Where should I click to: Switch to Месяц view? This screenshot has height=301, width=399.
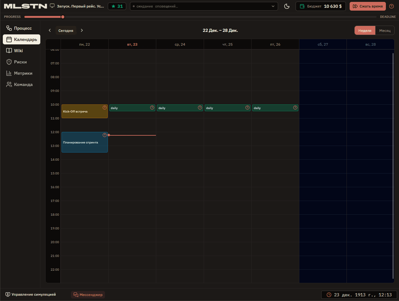[x=385, y=31]
